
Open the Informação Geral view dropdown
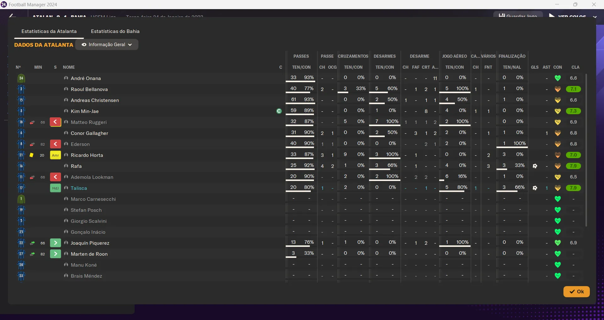(x=107, y=45)
